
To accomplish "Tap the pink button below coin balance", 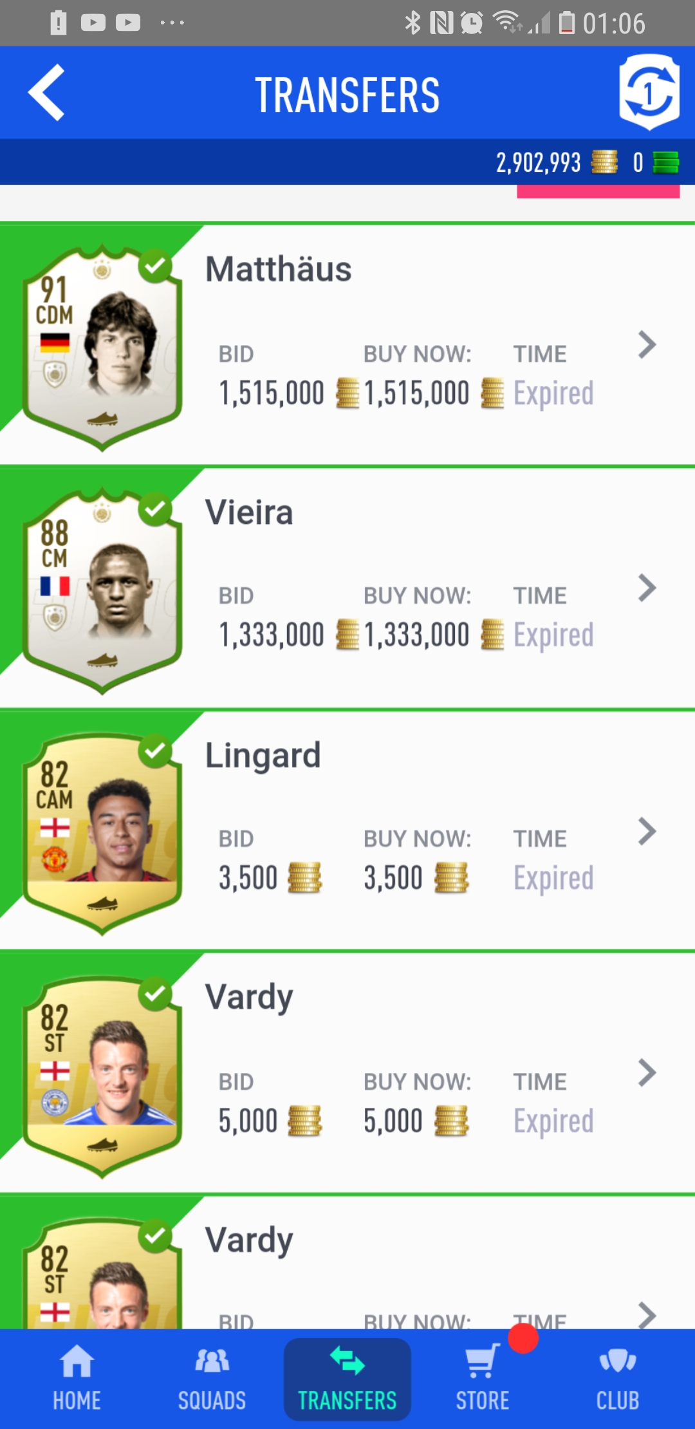I will point(598,191).
